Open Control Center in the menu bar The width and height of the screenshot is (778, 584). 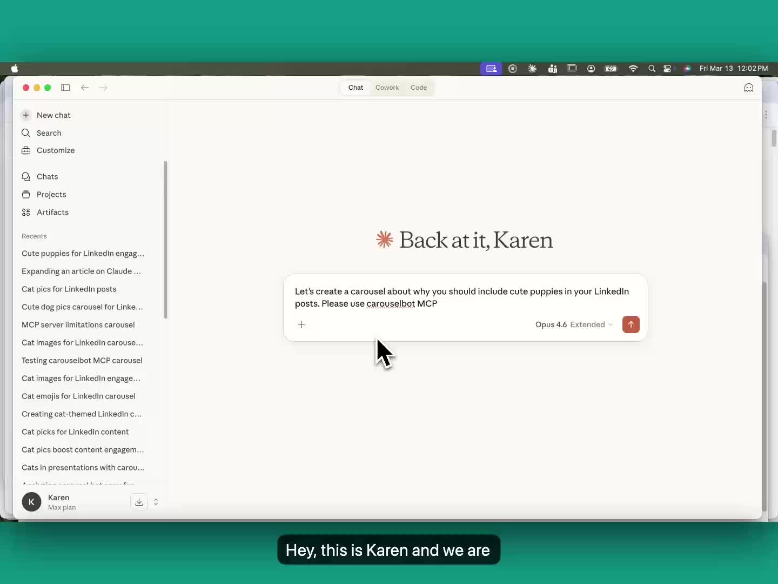pyautogui.click(x=668, y=69)
